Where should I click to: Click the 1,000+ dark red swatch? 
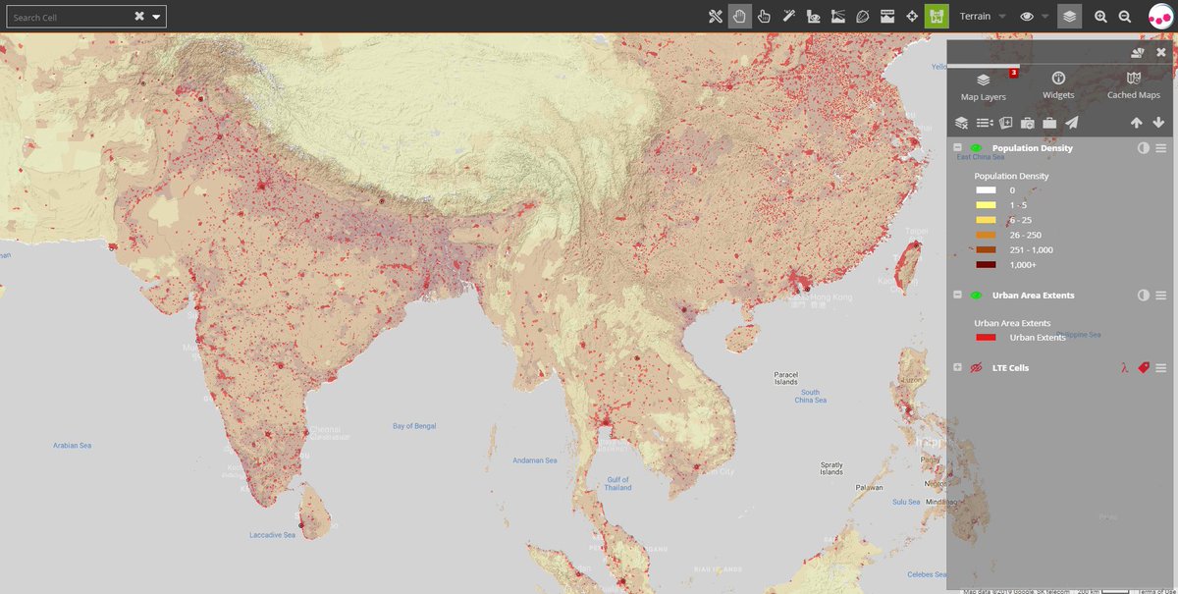[x=987, y=265]
